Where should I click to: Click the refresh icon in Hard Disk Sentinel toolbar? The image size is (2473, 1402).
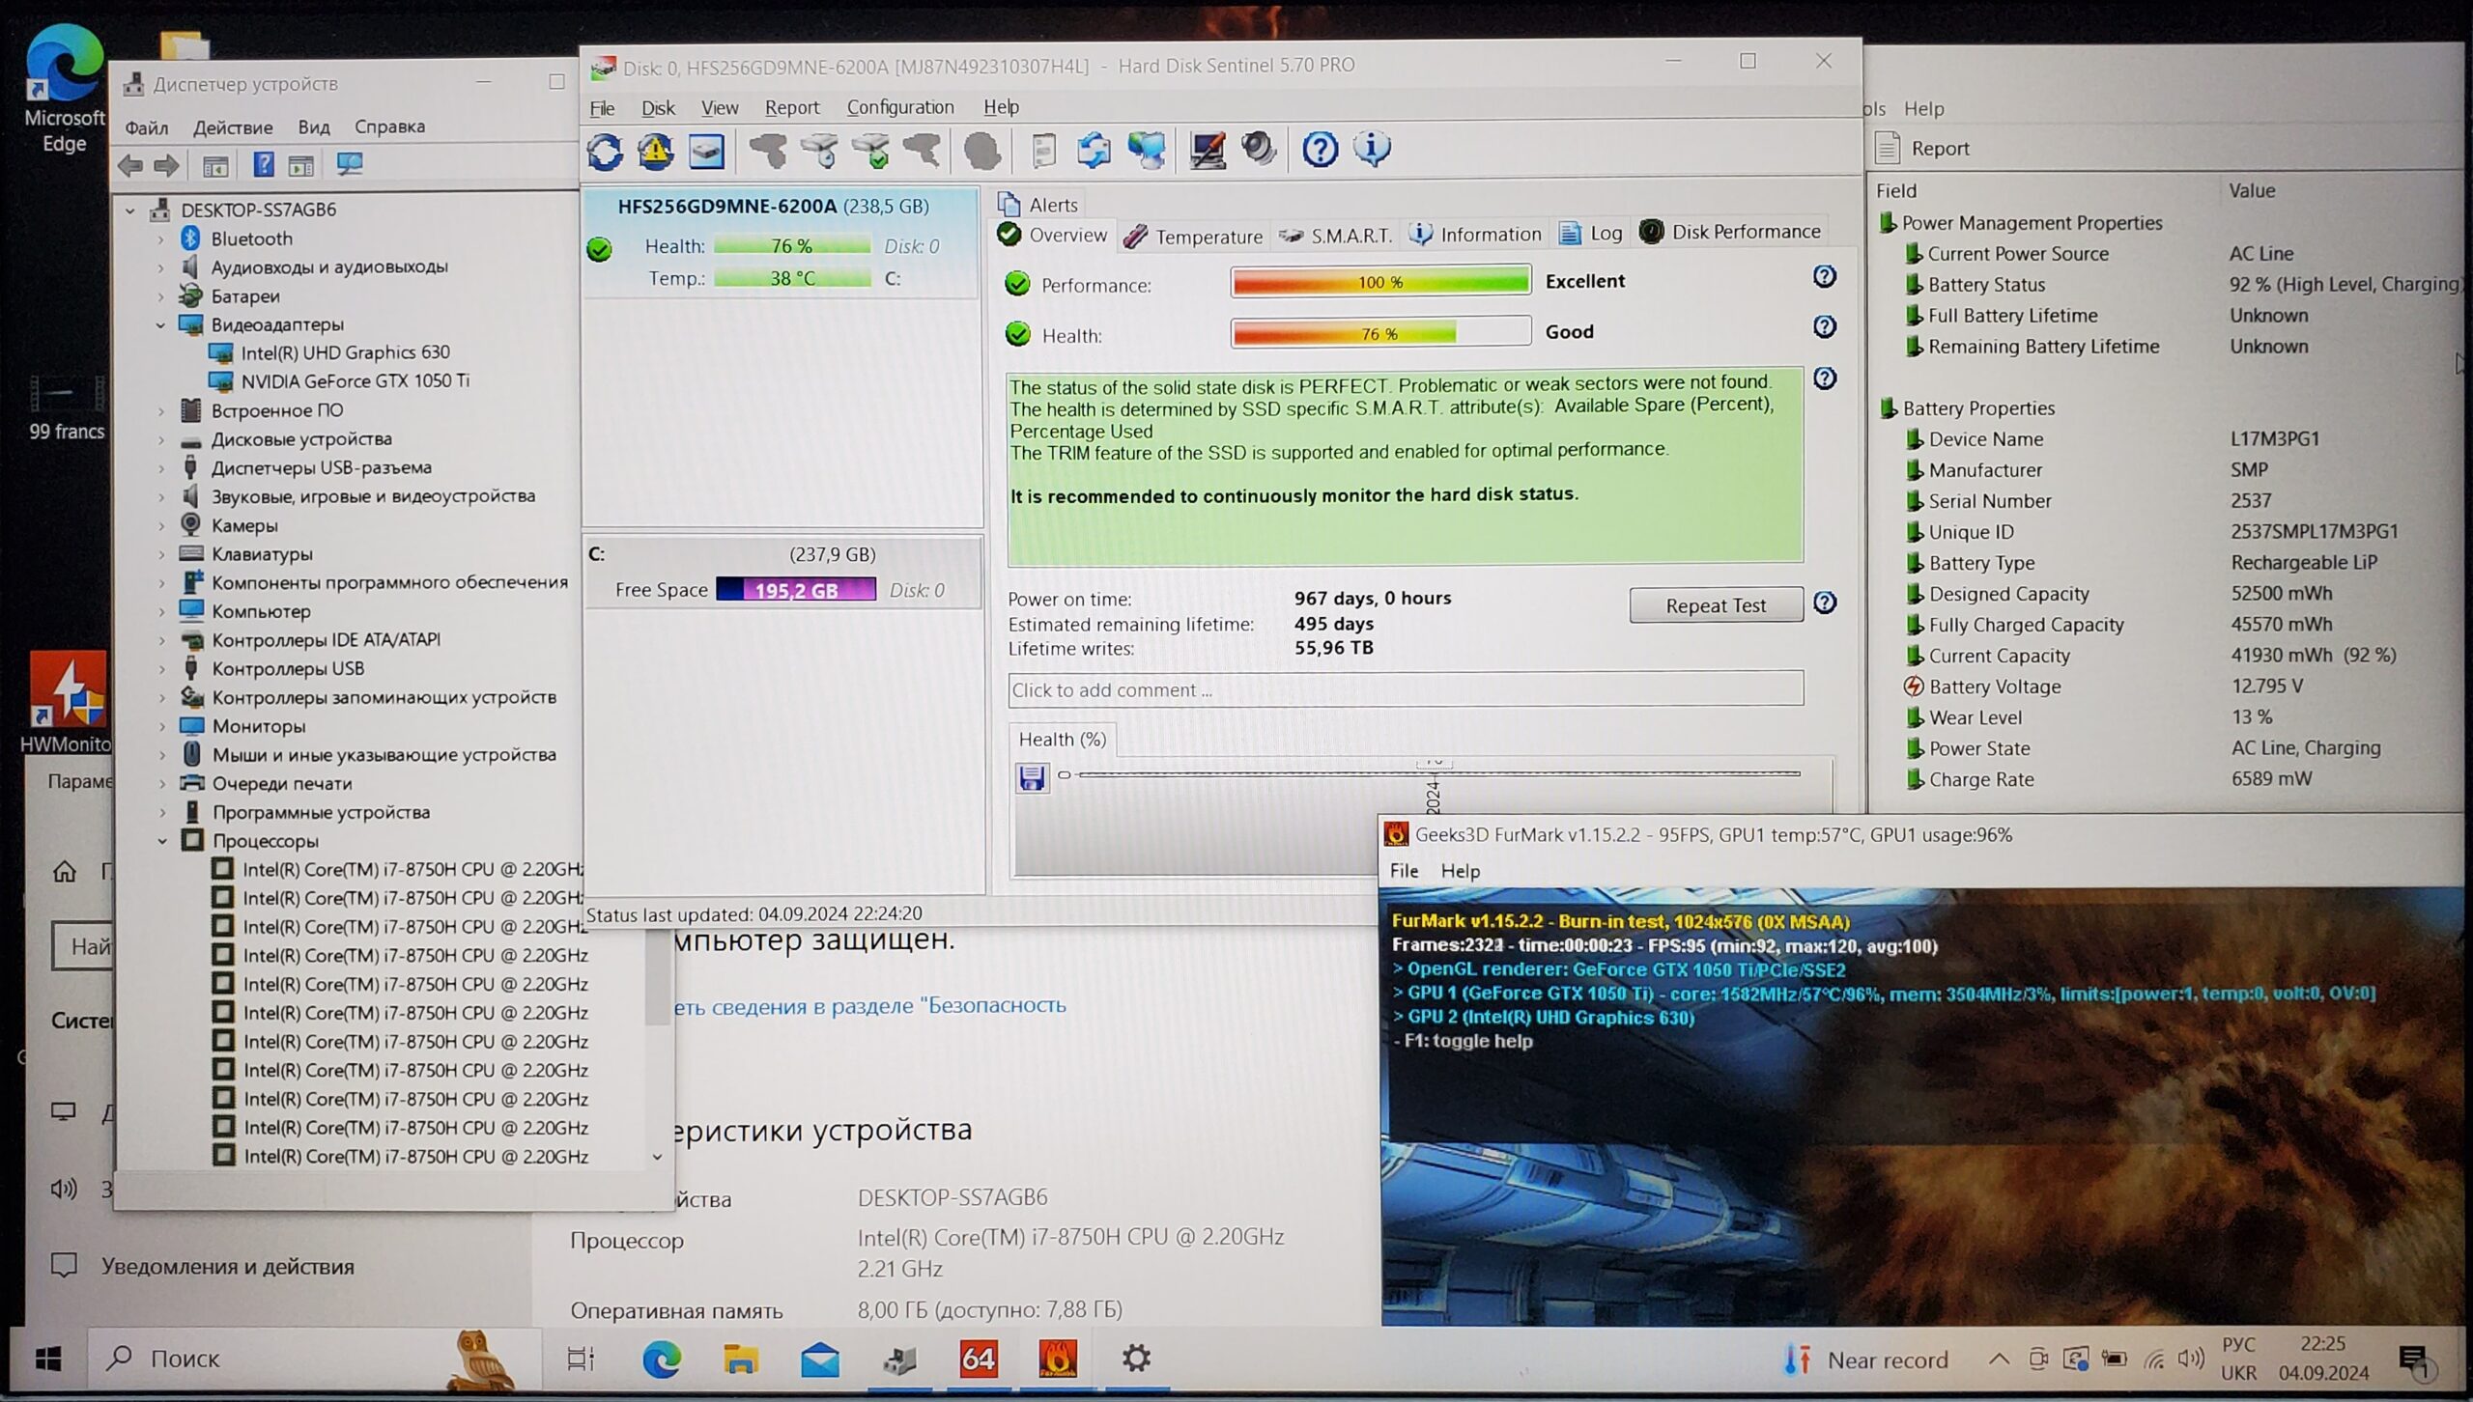[606, 151]
